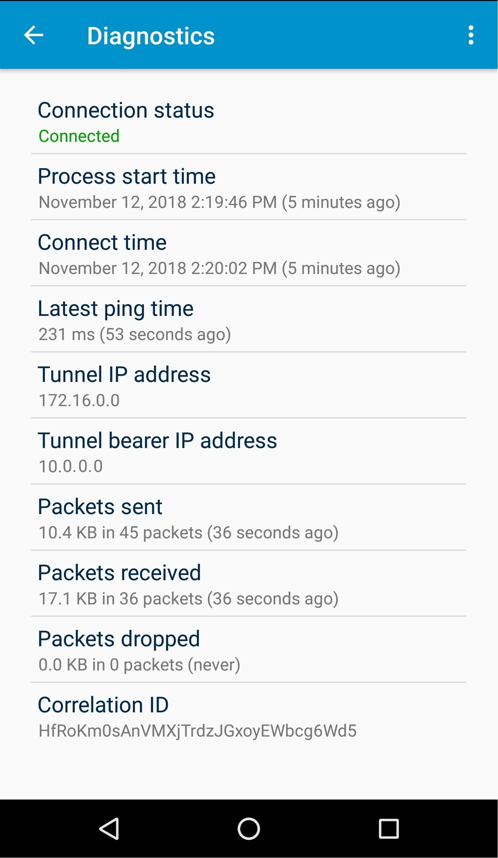The width and height of the screenshot is (498, 858).
Task: Tap the Diagnostics title text
Action: click(151, 36)
